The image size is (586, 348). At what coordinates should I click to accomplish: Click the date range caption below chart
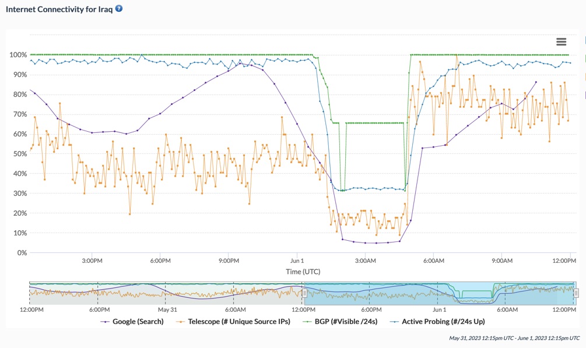click(514, 338)
